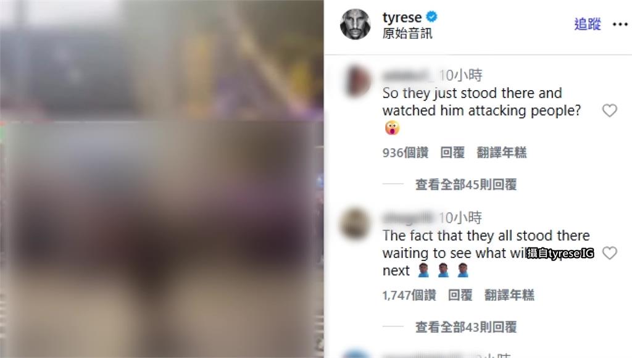Like the 'stood there and watched' comment
The image size is (632, 358).
(x=609, y=110)
